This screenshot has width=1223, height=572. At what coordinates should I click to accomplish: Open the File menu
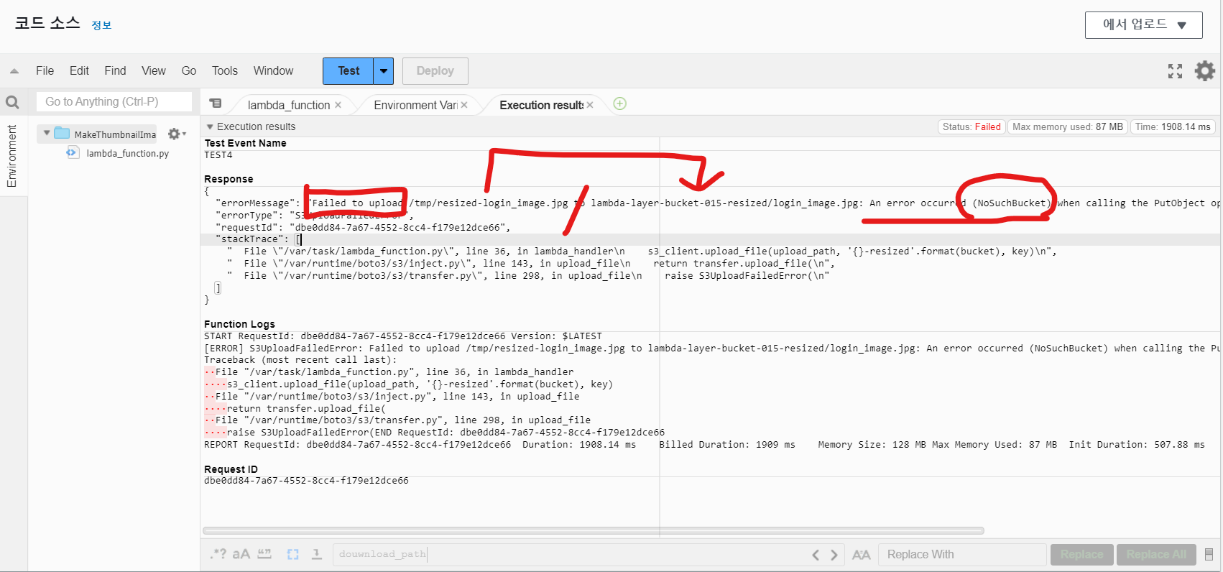pyautogui.click(x=45, y=70)
